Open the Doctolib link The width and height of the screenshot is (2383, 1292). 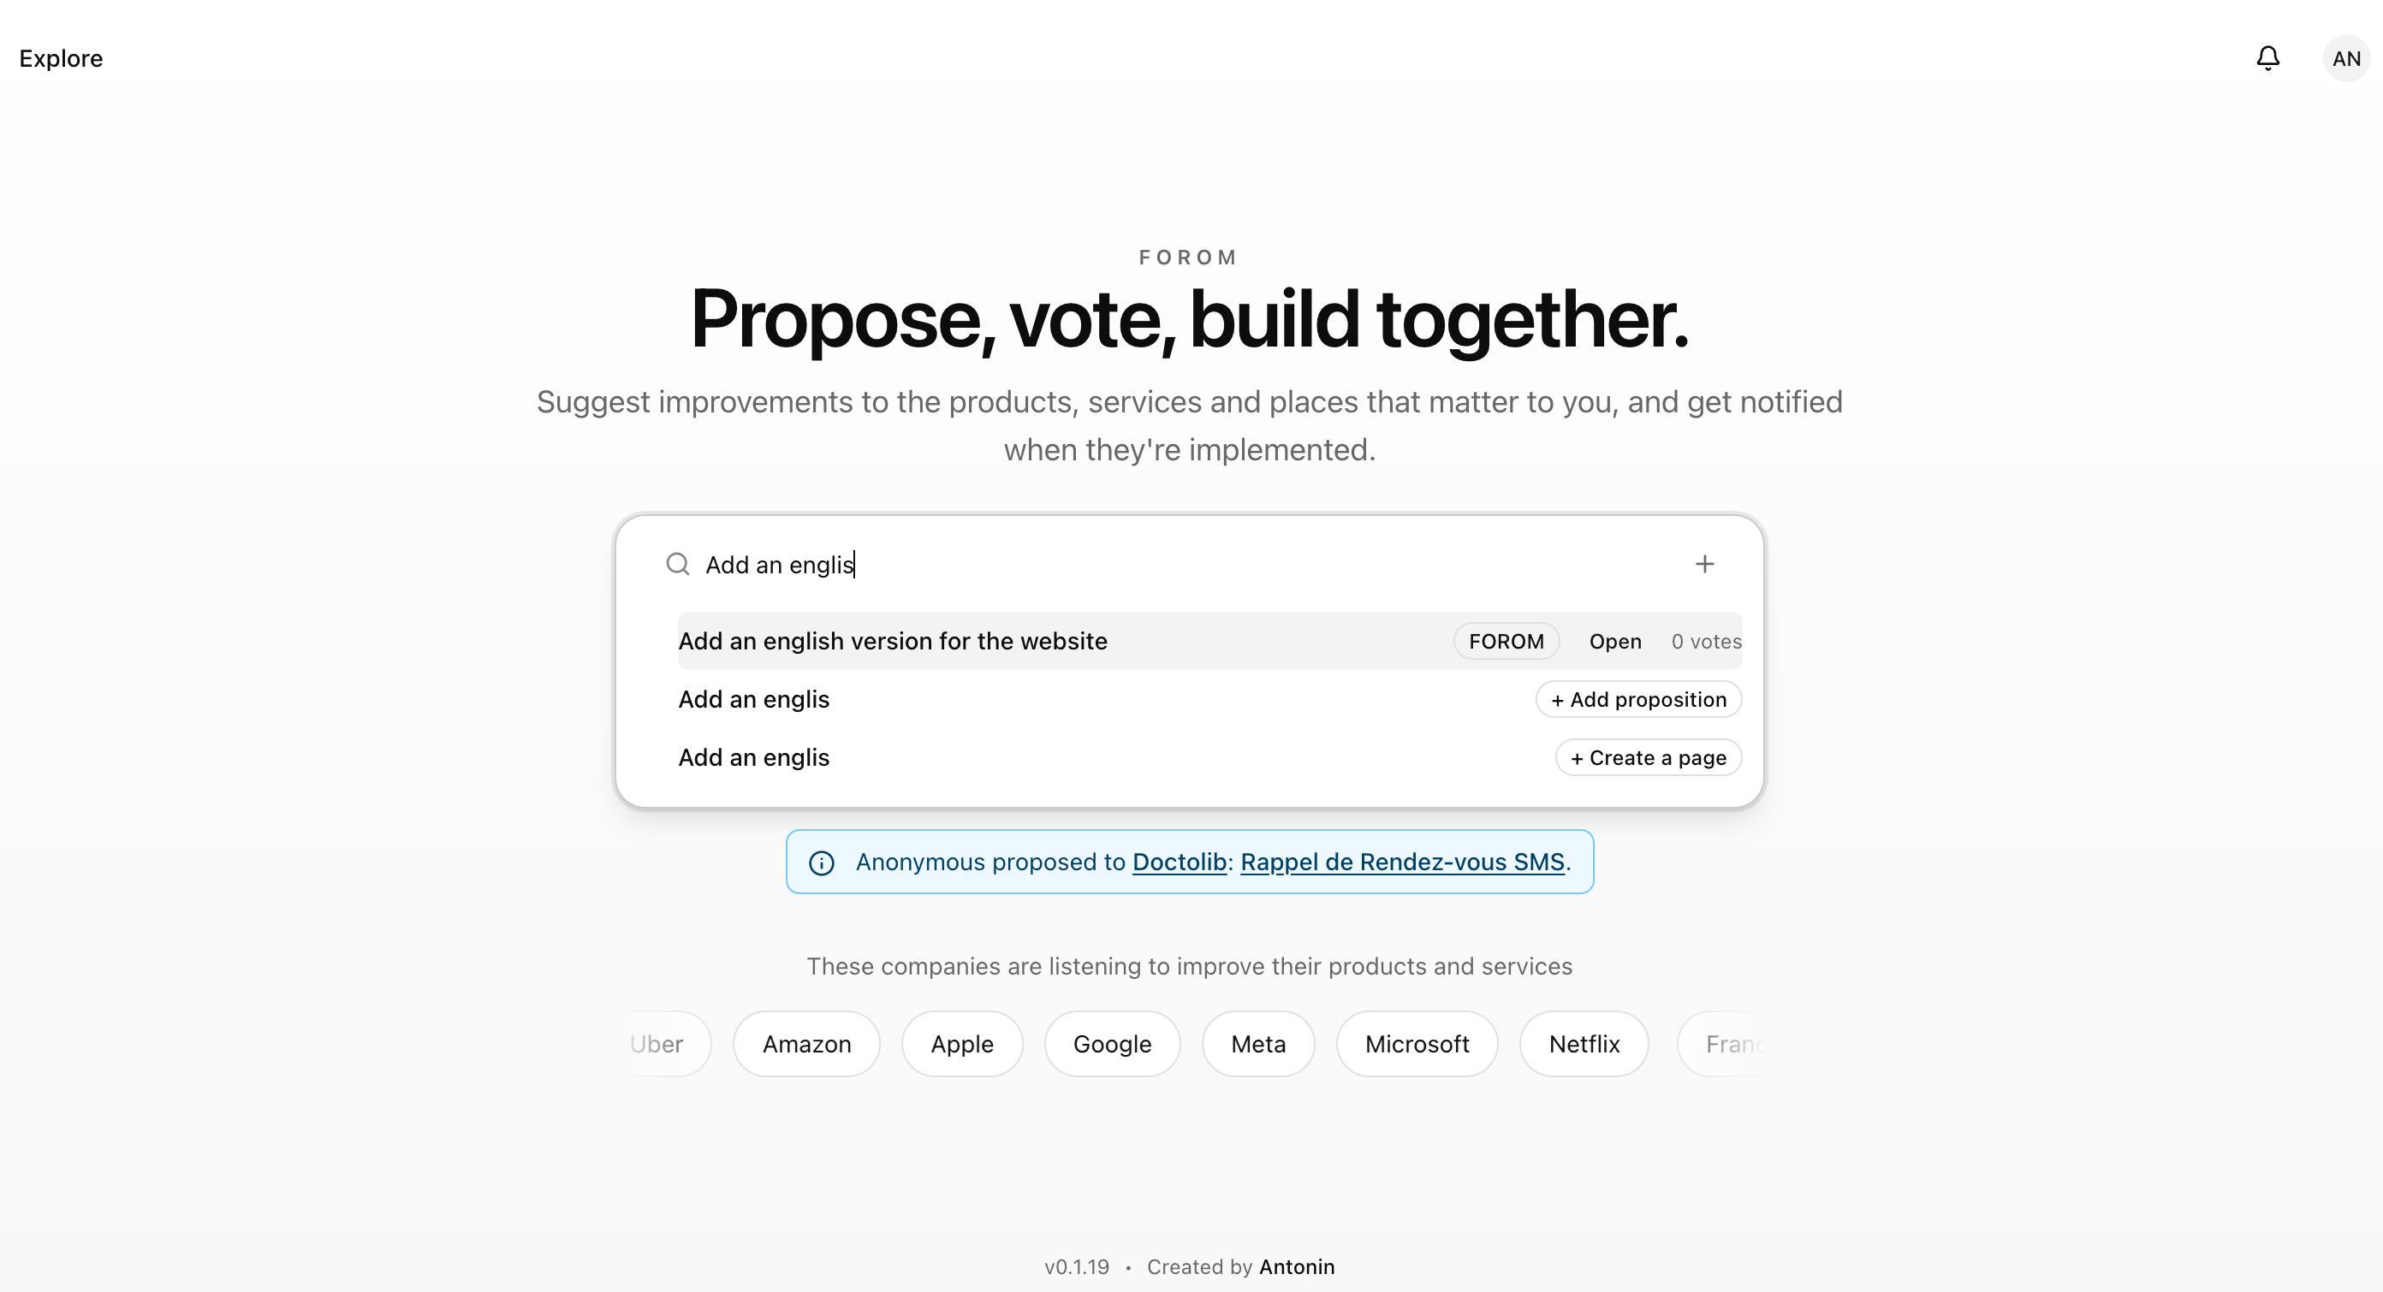pos(1179,861)
